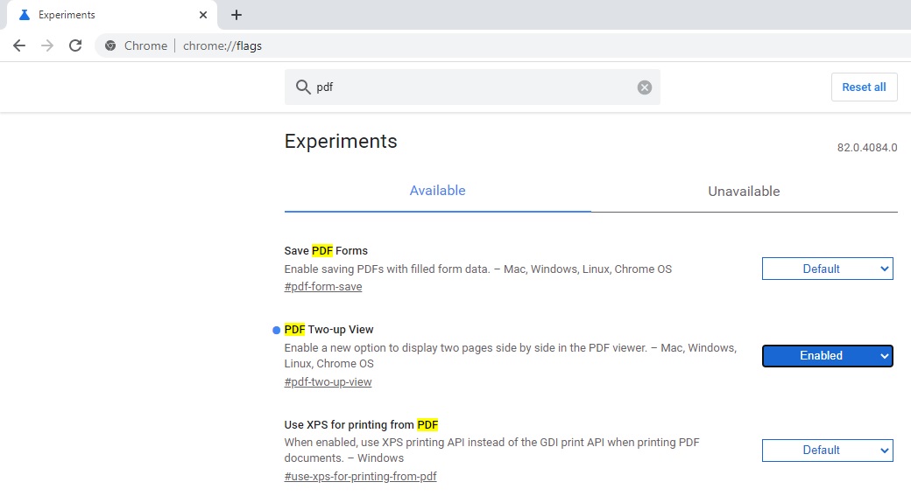Clear the pdf search with X icon
911x503 pixels.
(645, 87)
